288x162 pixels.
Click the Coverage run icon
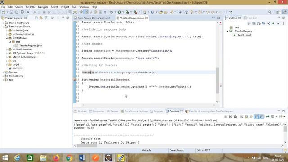(127, 12)
